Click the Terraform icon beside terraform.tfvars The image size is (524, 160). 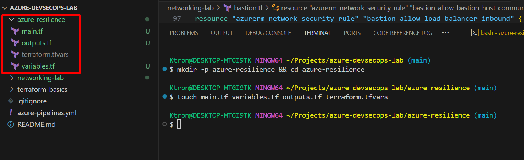click(x=15, y=55)
